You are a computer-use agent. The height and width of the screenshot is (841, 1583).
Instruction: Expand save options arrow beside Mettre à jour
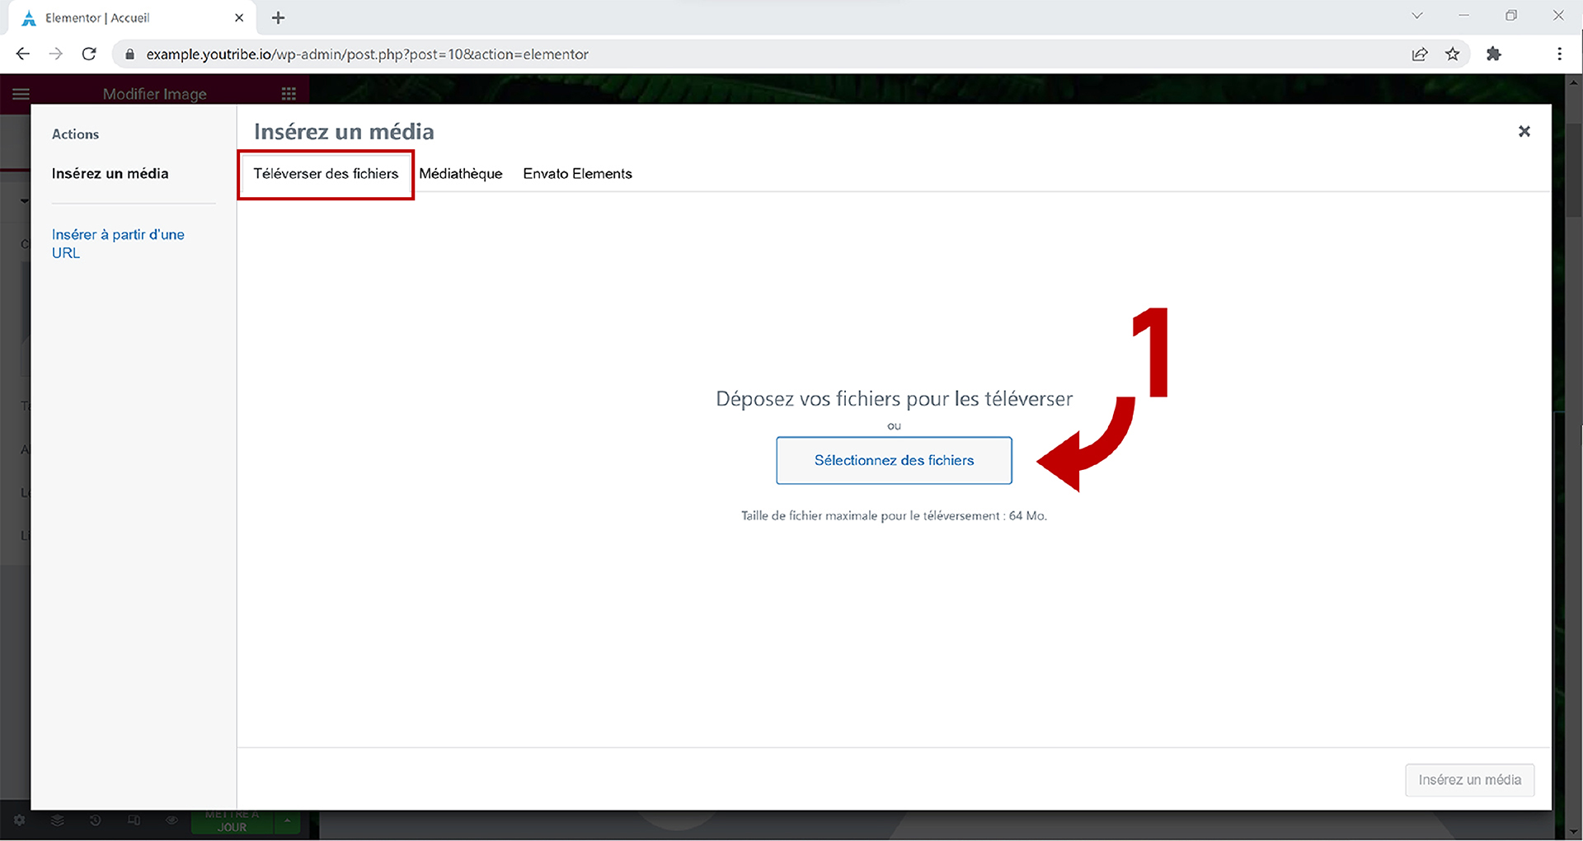click(x=288, y=821)
